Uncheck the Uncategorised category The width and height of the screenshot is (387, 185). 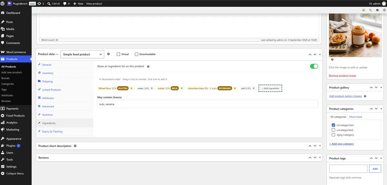click(x=333, y=125)
